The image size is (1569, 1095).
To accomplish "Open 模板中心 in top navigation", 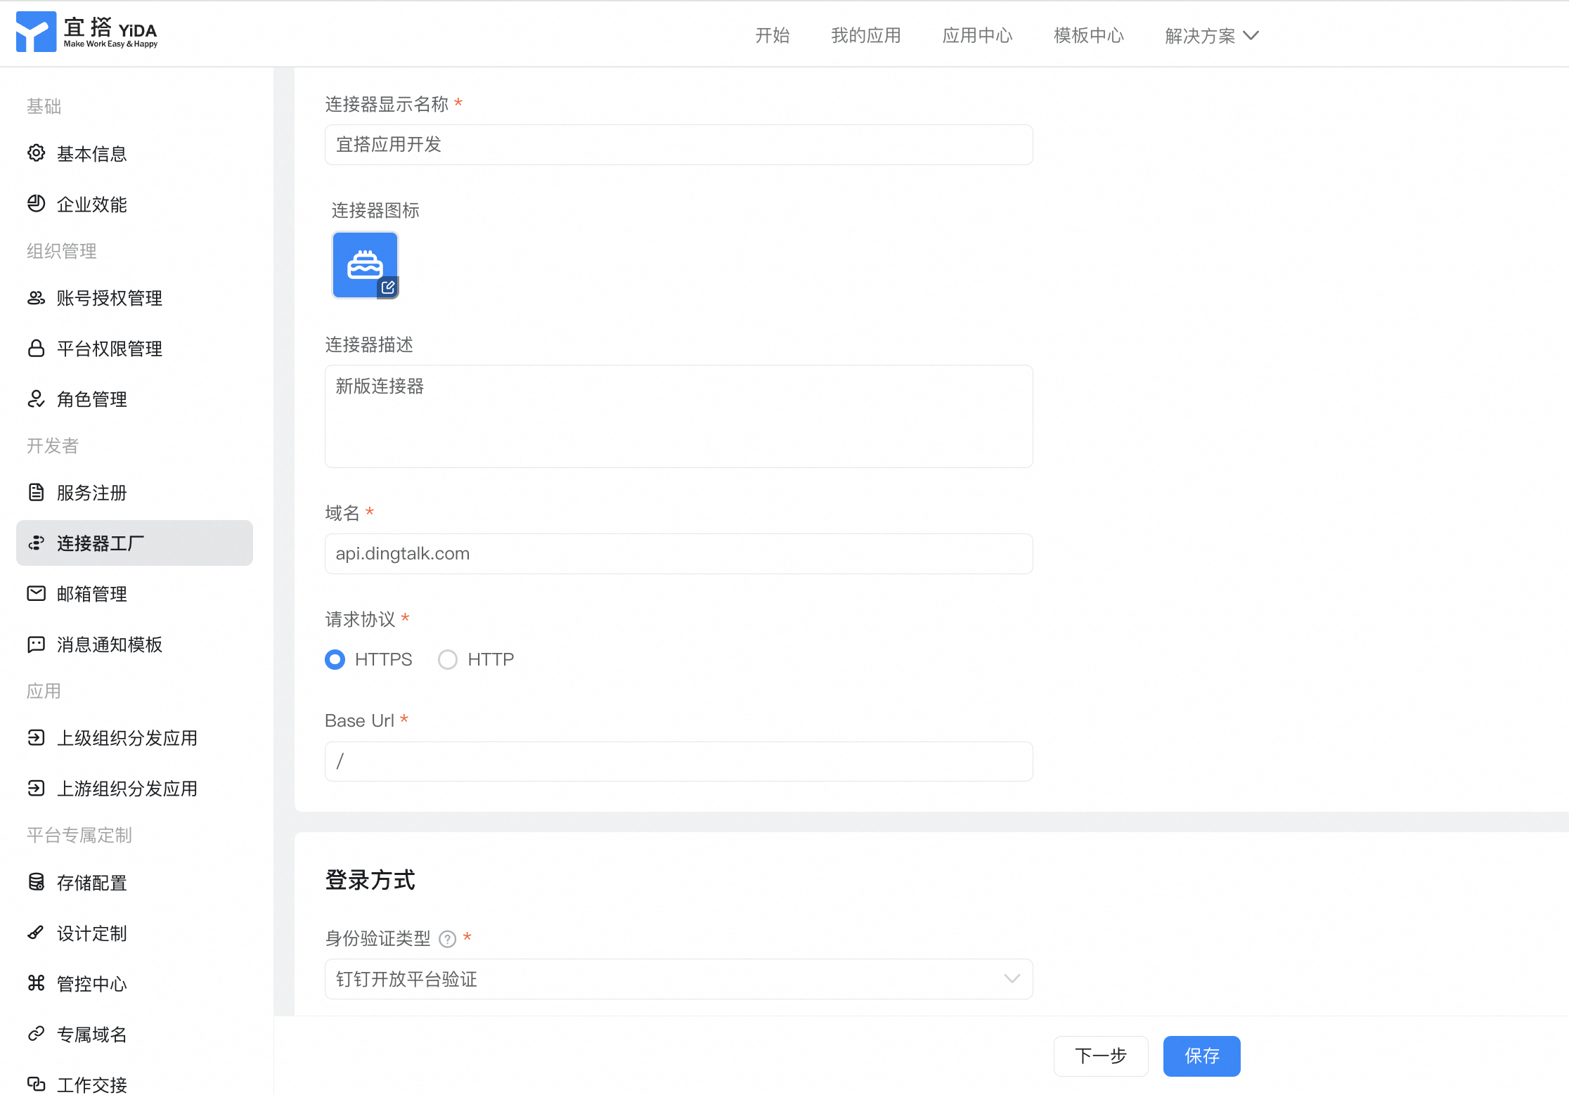I will (1089, 35).
